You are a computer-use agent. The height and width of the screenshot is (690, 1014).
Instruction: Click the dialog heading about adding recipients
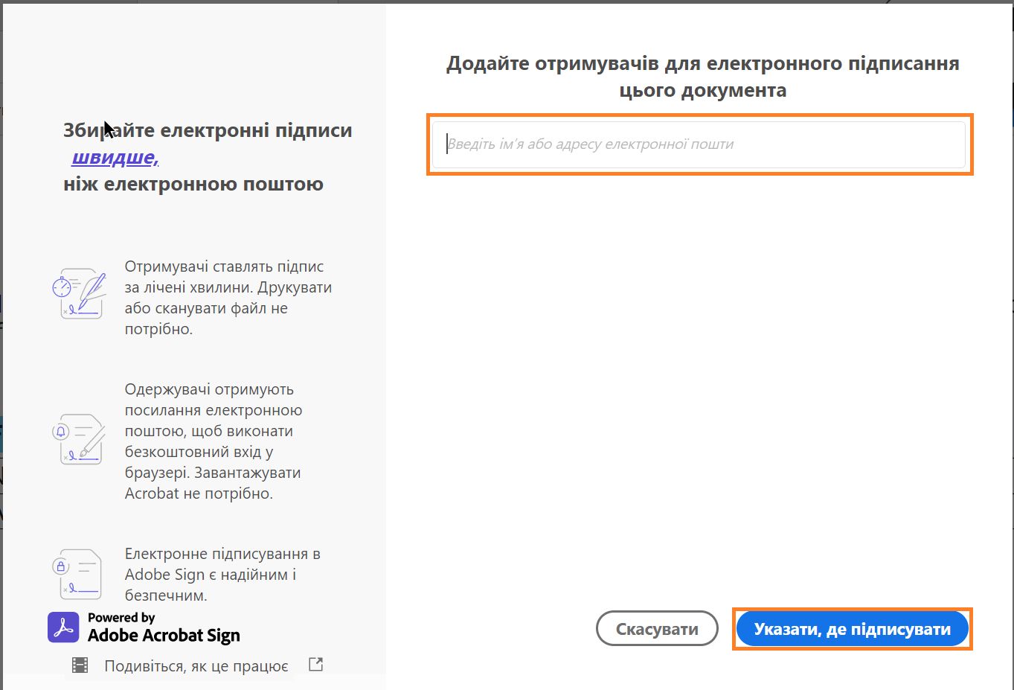[702, 76]
